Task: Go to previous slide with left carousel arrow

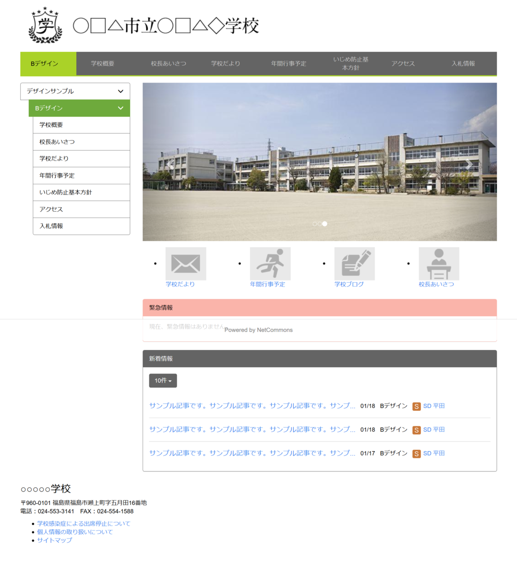Action: point(169,164)
